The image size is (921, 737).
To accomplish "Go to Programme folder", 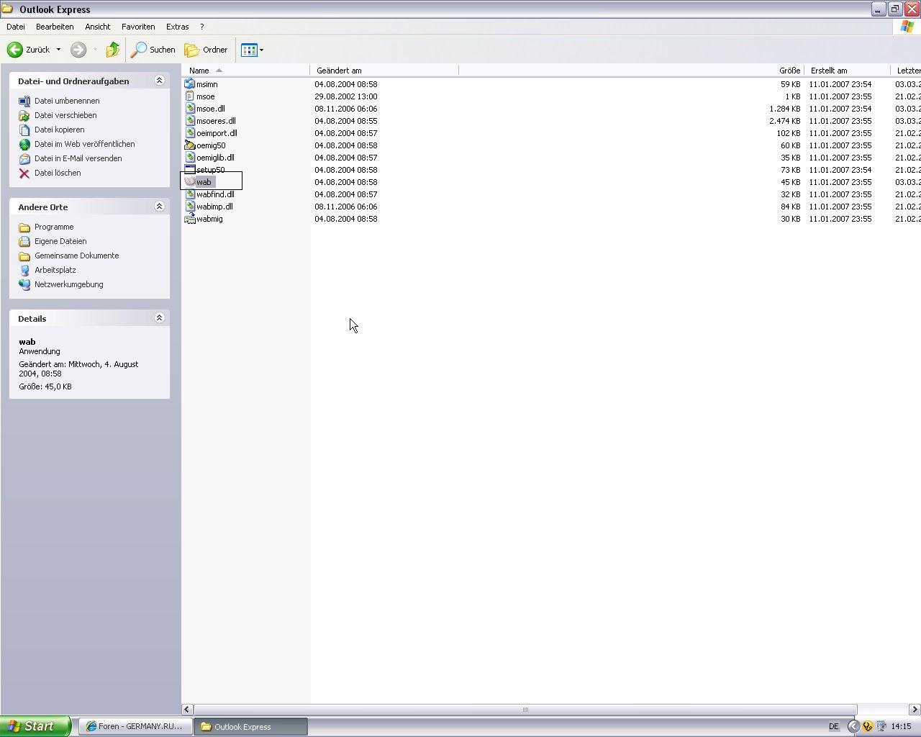I will click(x=54, y=227).
